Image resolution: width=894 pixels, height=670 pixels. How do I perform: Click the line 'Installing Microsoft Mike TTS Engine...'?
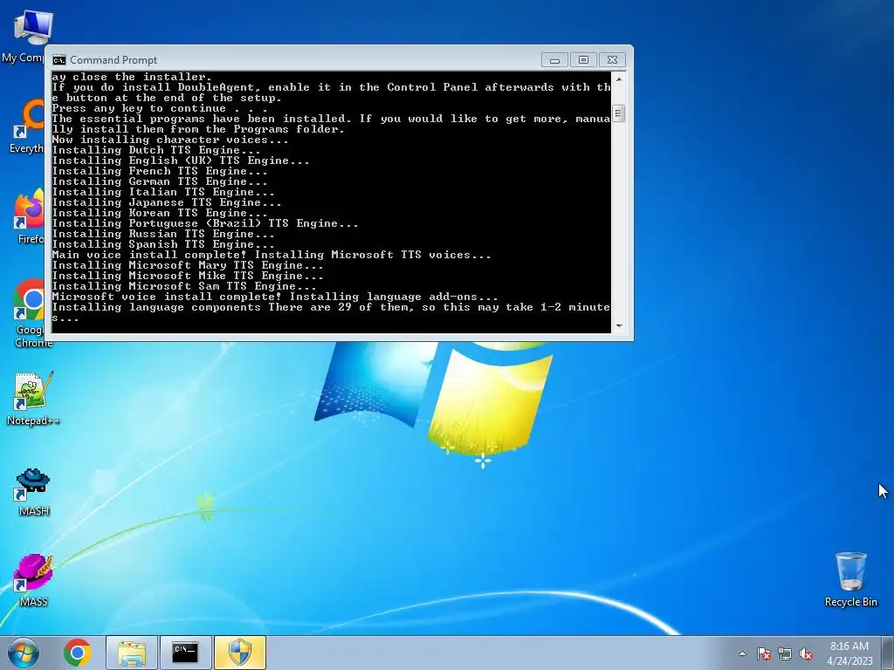[188, 276]
